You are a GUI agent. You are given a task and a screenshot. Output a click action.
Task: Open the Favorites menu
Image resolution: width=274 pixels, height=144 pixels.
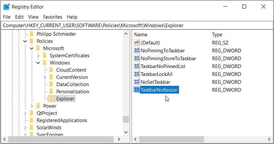tap(53, 17)
